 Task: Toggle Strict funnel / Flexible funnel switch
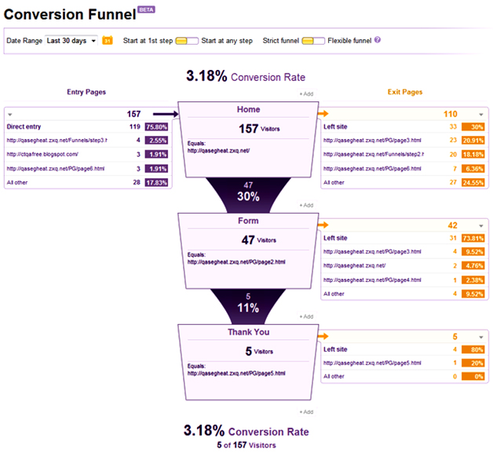pyautogui.click(x=312, y=40)
